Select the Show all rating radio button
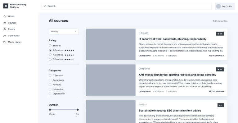The width and height of the screenshot is (238, 123). pos(50,46)
